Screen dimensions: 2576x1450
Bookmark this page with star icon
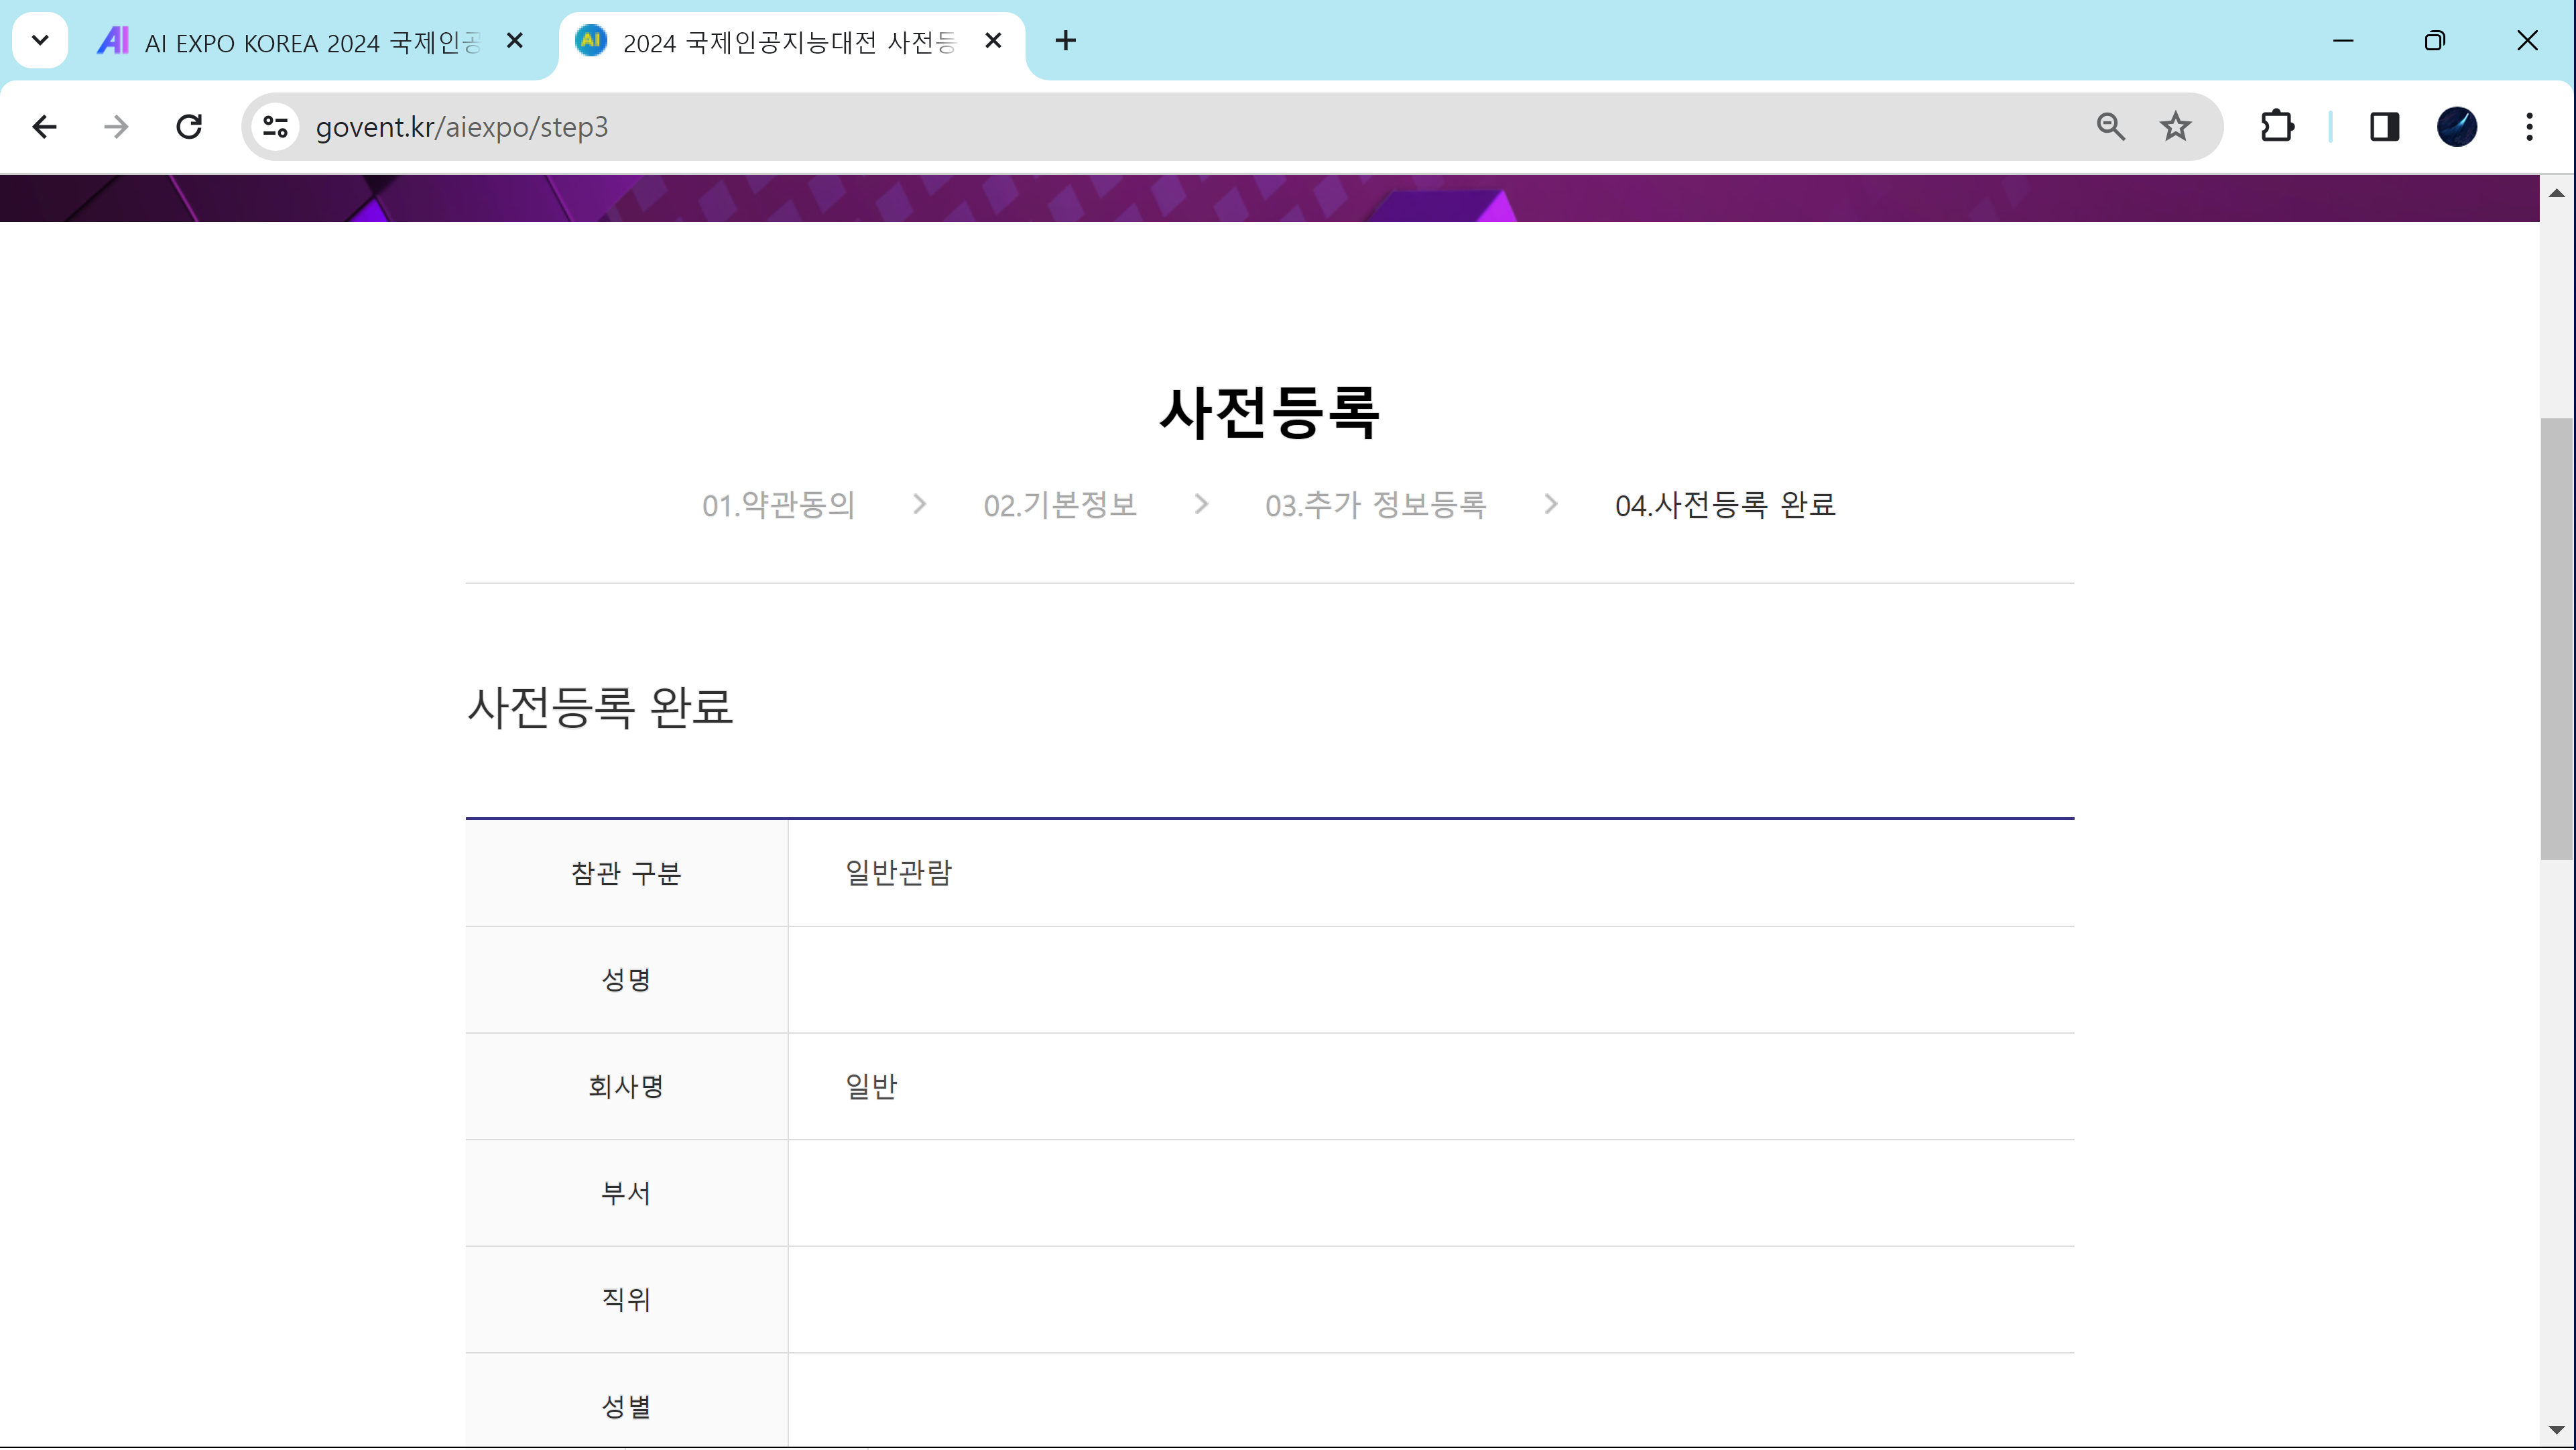(x=2175, y=127)
